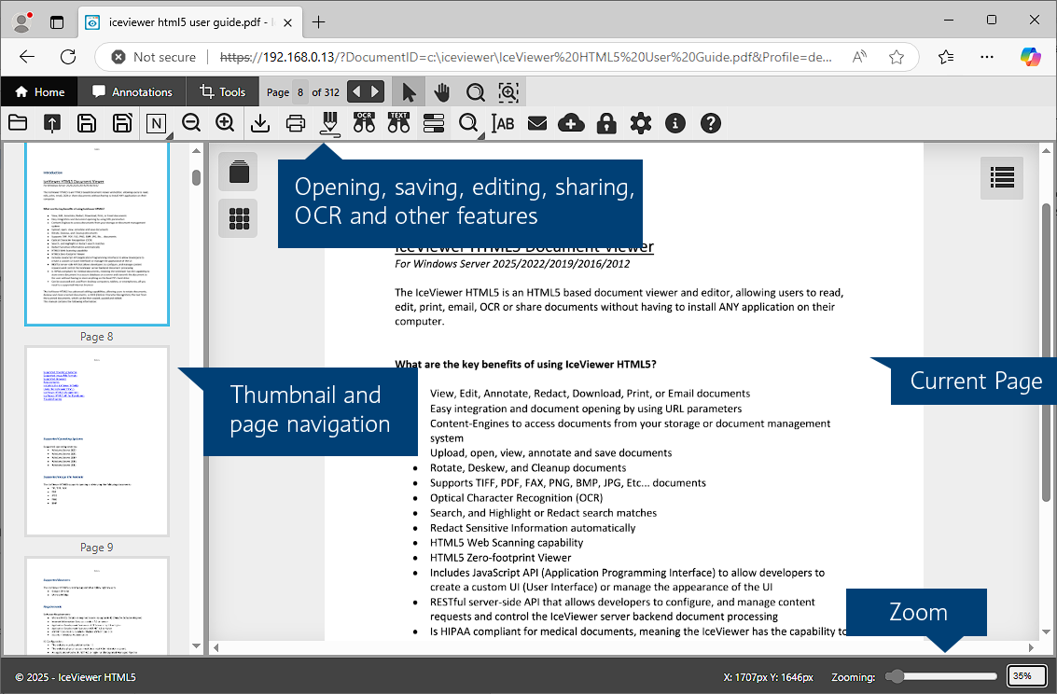
Task: Open settings with the gear icon
Action: [641, 123]
